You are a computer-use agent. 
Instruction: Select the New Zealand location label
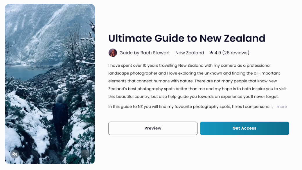190,53
